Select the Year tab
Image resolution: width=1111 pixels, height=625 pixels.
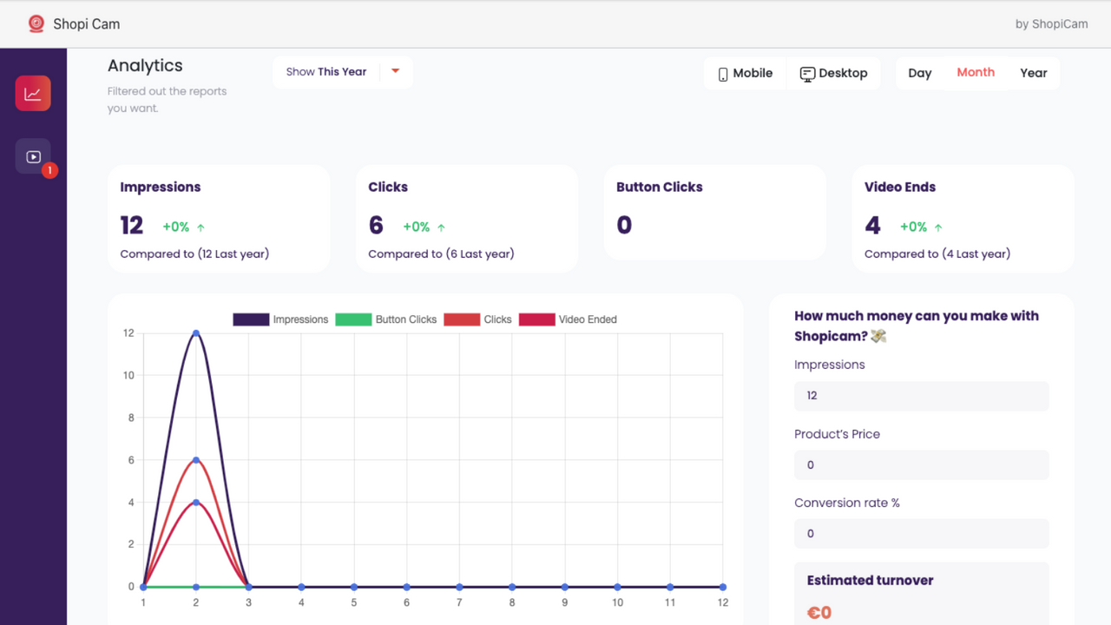tap(1034, 73)
